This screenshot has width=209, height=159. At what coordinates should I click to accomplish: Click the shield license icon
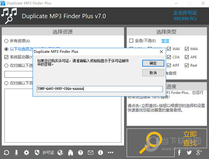click(x=37, y=153)
